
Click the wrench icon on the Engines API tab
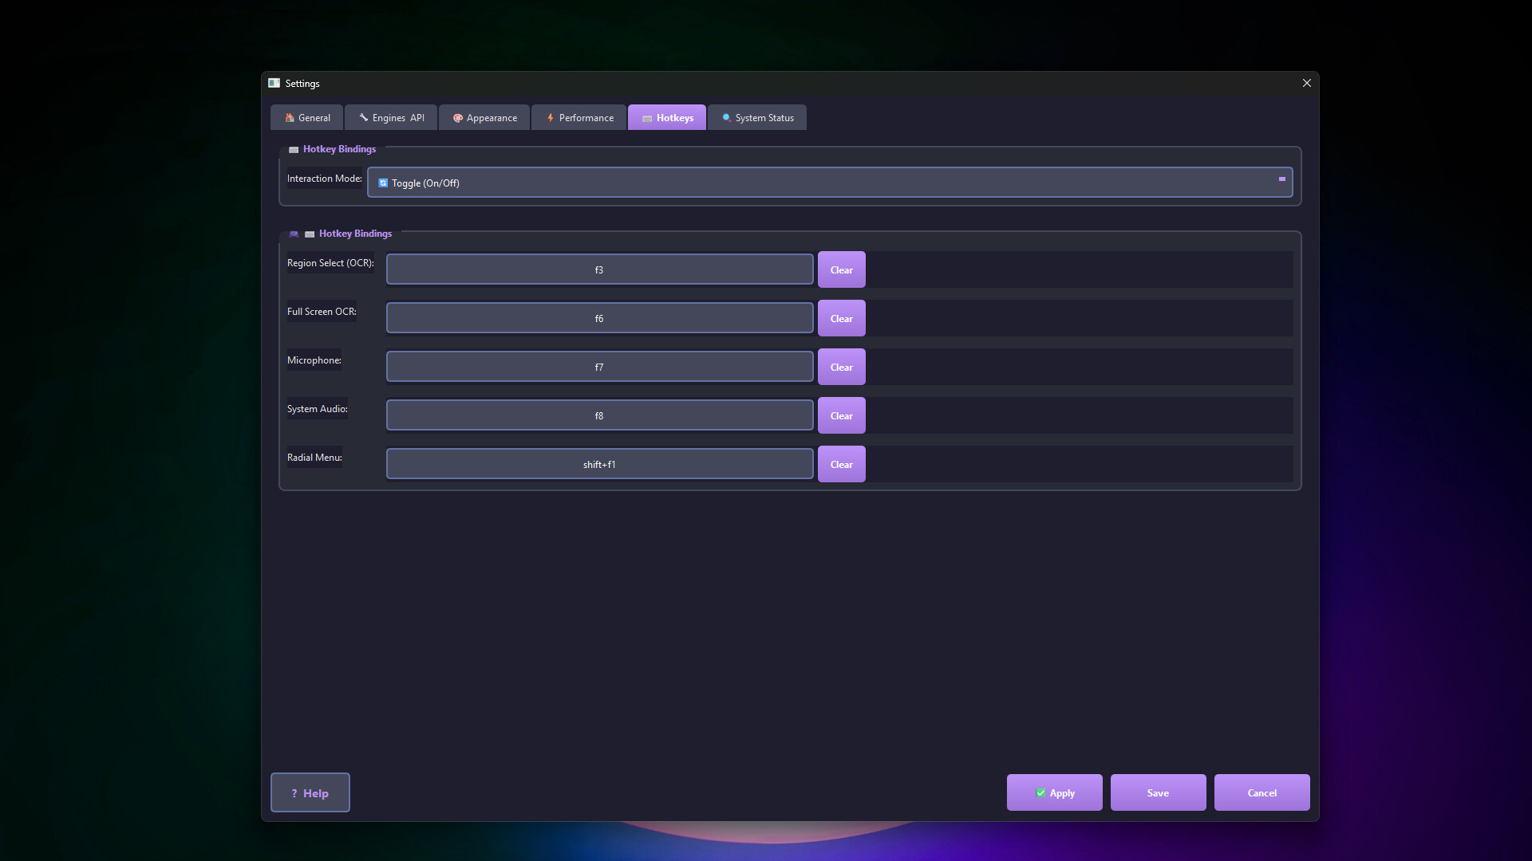pyautogui.click(x=363, y=117)
